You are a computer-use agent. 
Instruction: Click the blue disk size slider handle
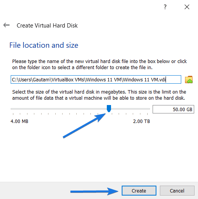(x=109, y=108)
